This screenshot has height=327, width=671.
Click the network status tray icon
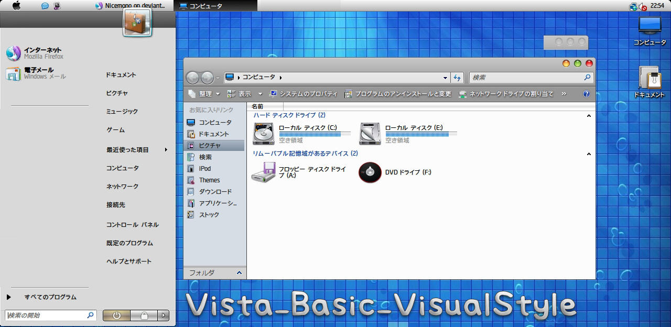(633, 7)
